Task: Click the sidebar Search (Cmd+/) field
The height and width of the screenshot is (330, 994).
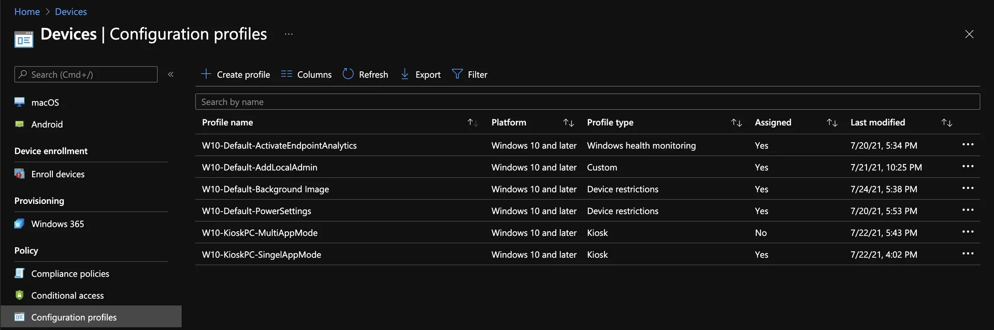Action: [x=86, y=74]
